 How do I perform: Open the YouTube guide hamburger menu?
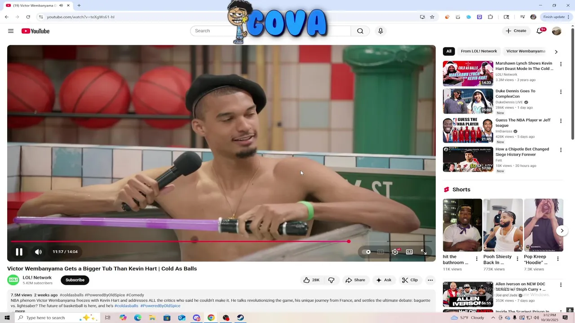pos(11,31)
